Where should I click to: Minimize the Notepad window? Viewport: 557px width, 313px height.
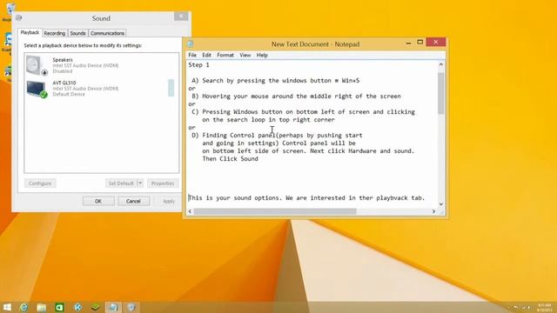tap(408, 43)
